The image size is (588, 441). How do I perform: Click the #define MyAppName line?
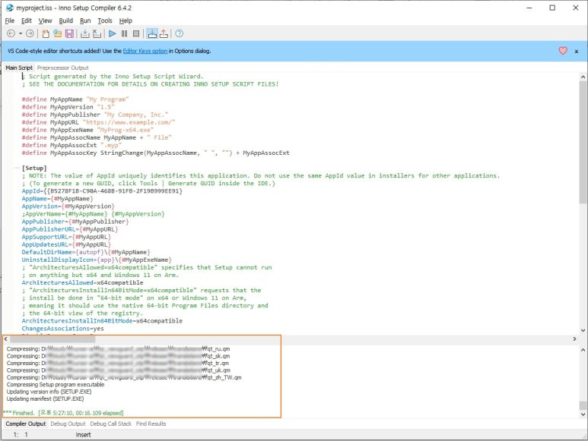point(75,99)
